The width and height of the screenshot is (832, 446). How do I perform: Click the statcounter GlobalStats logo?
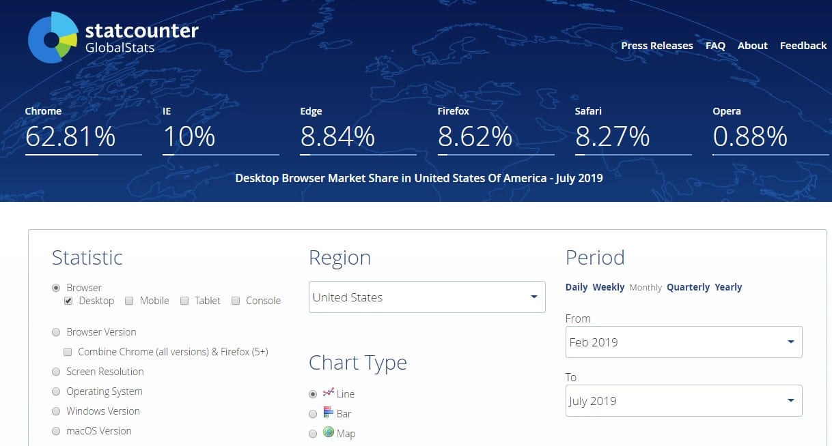[x=113, y=38]
